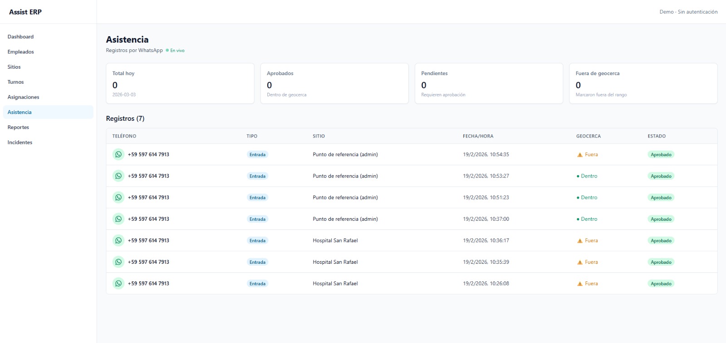Click the Fuera de geocerca summary card
The width and height of the screenshot is (726, 343).
point(643,83)
